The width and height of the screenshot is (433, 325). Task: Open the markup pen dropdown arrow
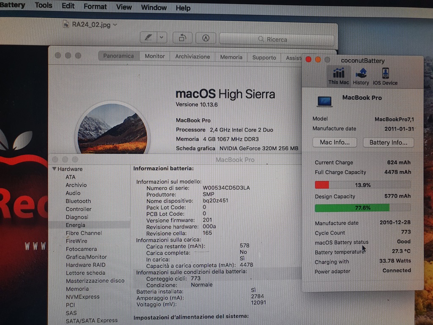tap(162, 37)
